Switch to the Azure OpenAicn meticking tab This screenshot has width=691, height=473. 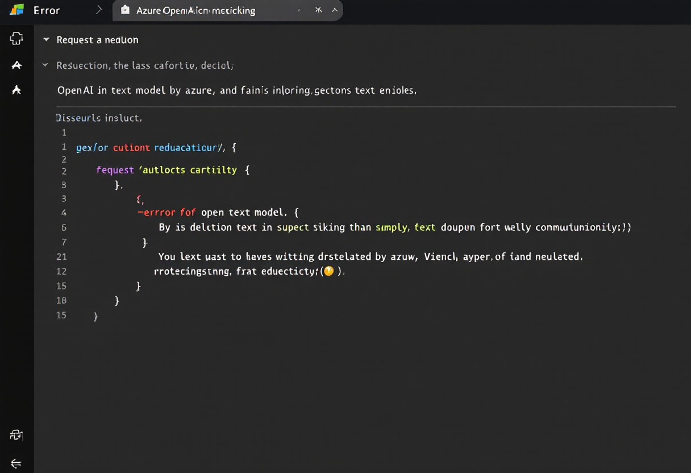click(227, 10)
